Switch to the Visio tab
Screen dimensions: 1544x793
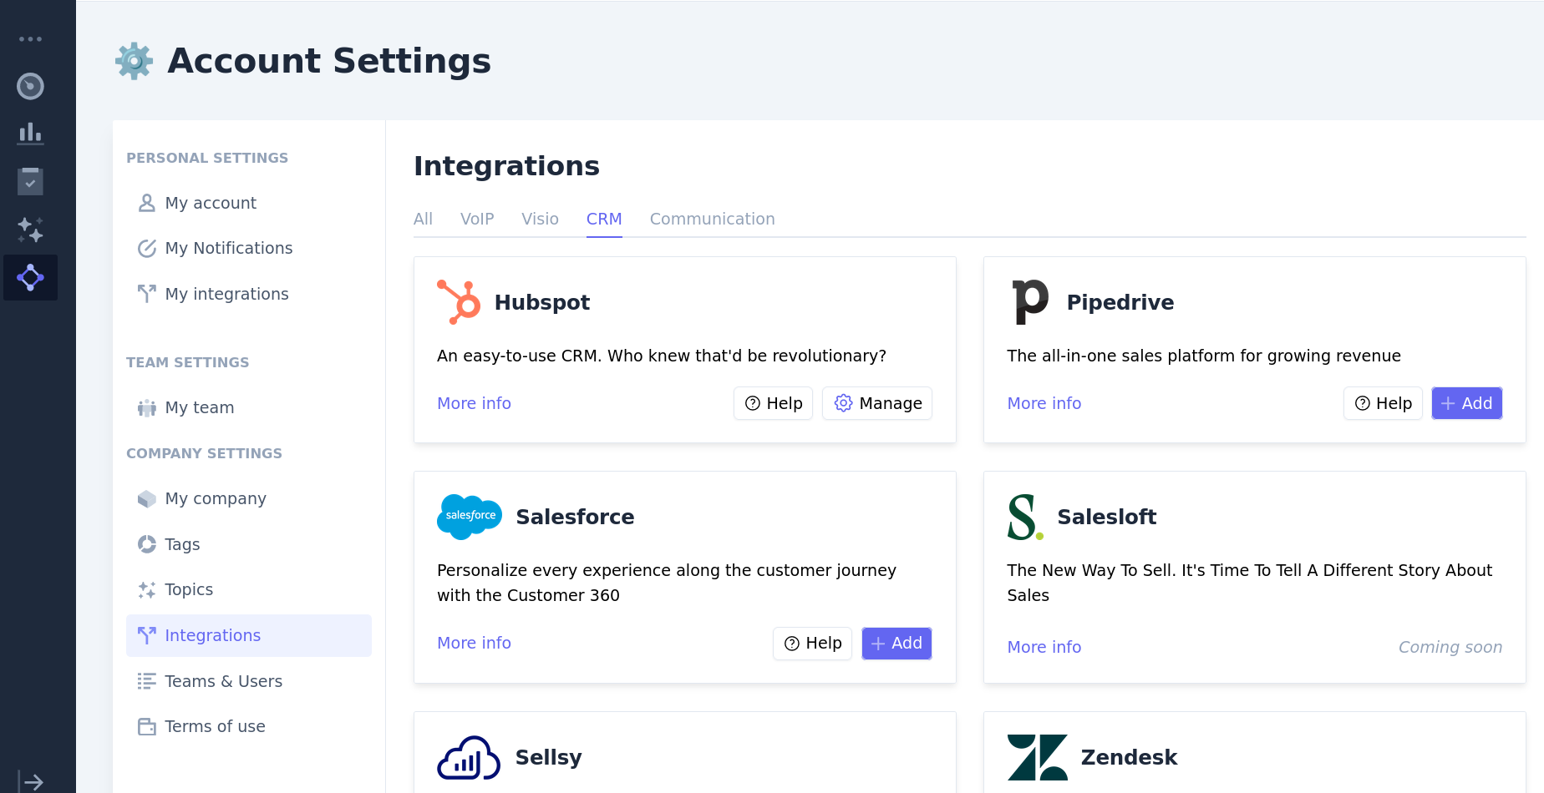540,219
